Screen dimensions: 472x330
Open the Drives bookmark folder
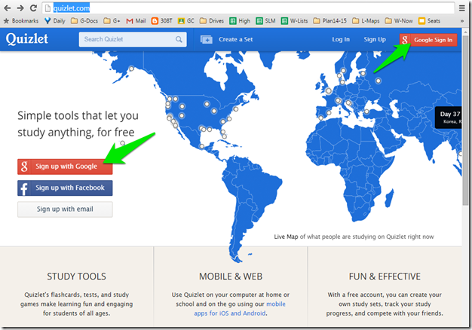click(212, 21)
